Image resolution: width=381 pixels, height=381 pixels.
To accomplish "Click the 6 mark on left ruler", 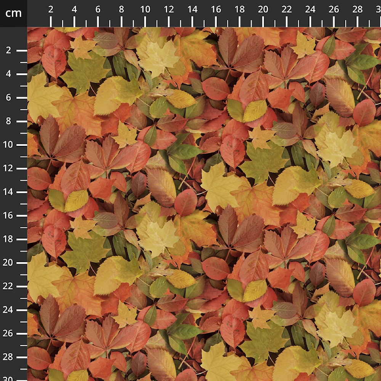I will click(8, 98).
